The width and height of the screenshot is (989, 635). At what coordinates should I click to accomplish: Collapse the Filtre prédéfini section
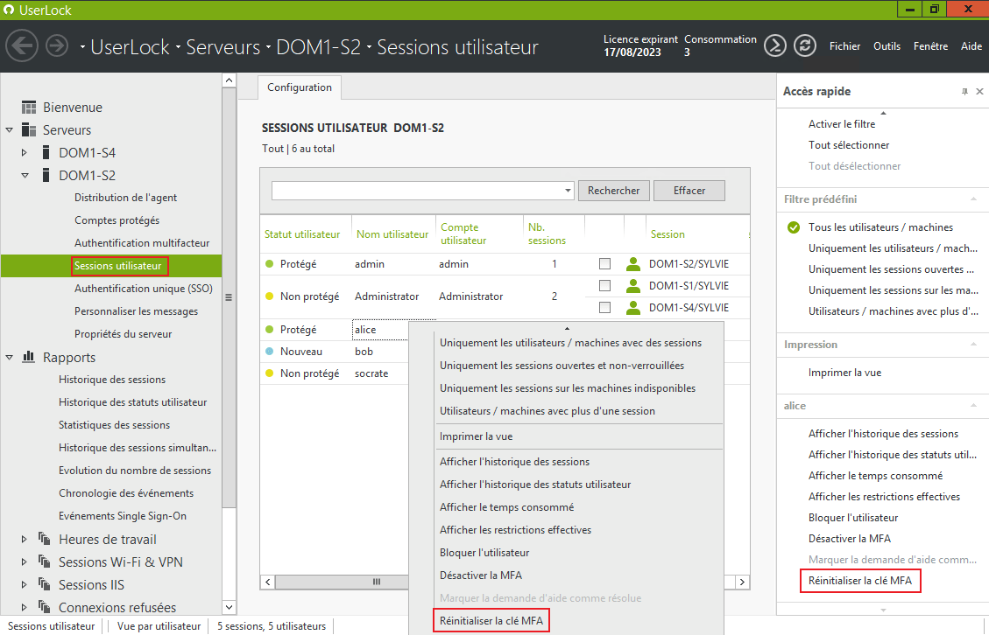973,199
